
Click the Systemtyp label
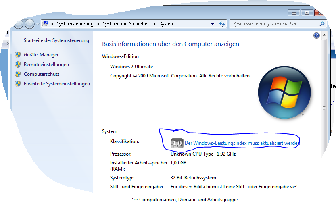coord(122,178)
